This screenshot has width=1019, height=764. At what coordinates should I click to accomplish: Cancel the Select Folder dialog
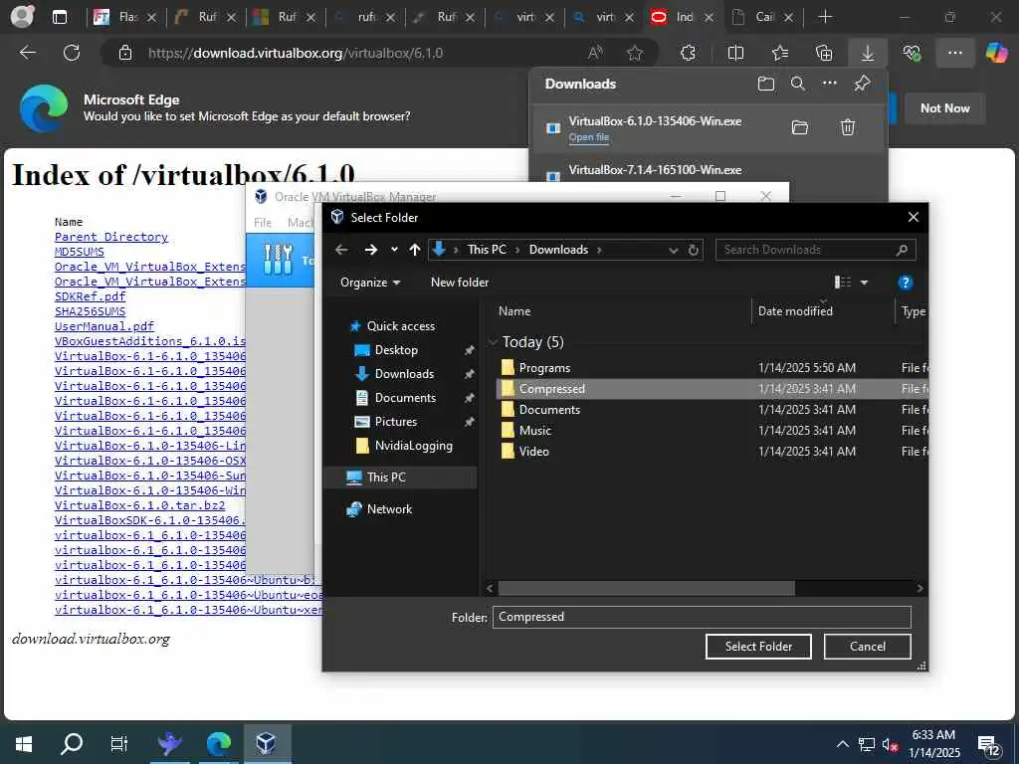click(x=868, y=647)
